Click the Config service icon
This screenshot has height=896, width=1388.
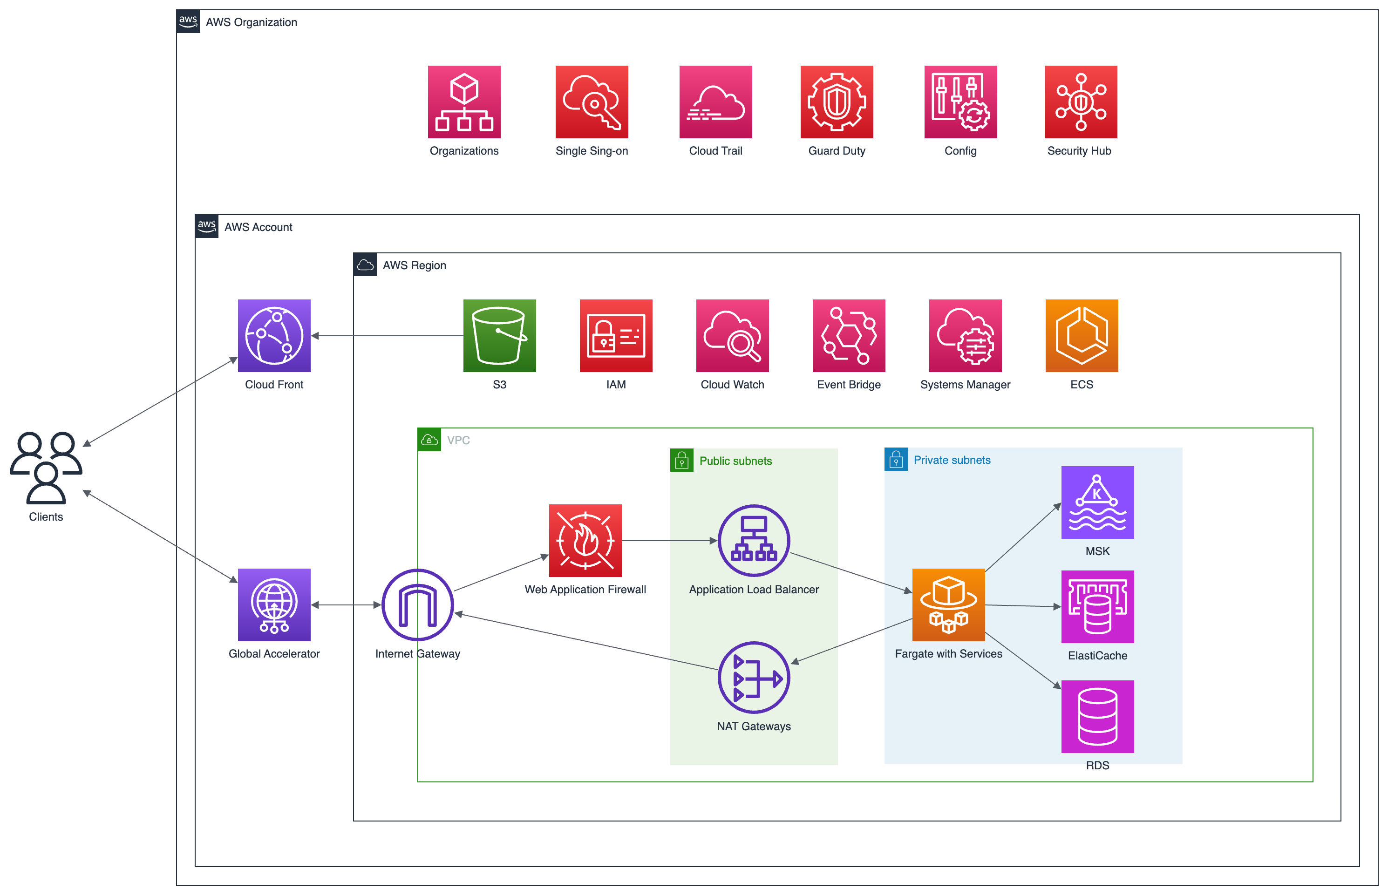point(960,102)
